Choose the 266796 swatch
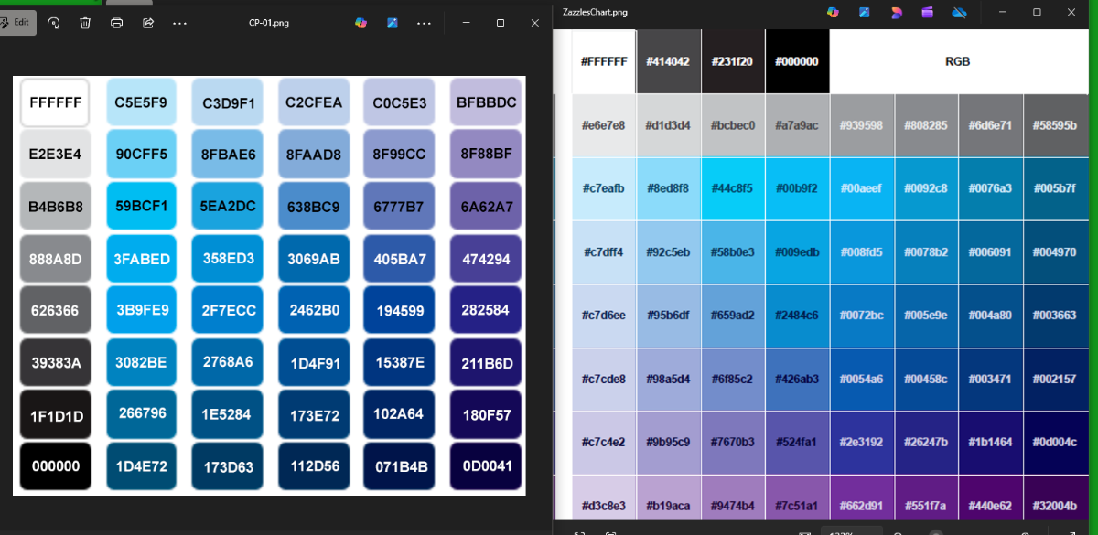The image size is (1098, 535). tap(141, 413)
